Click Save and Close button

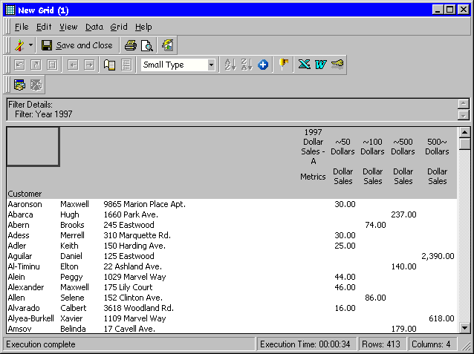77,45
